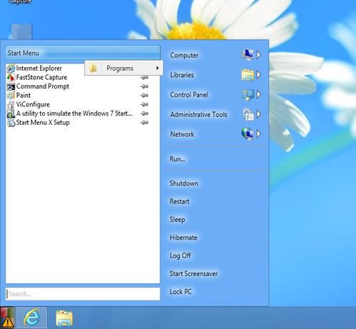Open the Libraries menu entry
The height and width of the screenshot is (329, 356).
[x=182, y=75]
